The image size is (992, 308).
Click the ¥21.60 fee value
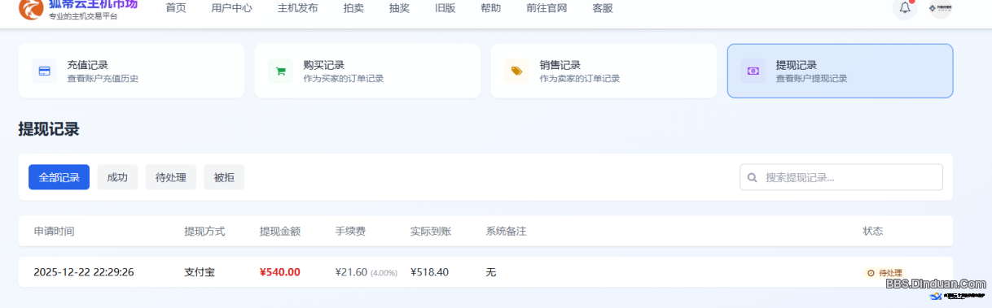coord(351,272)
